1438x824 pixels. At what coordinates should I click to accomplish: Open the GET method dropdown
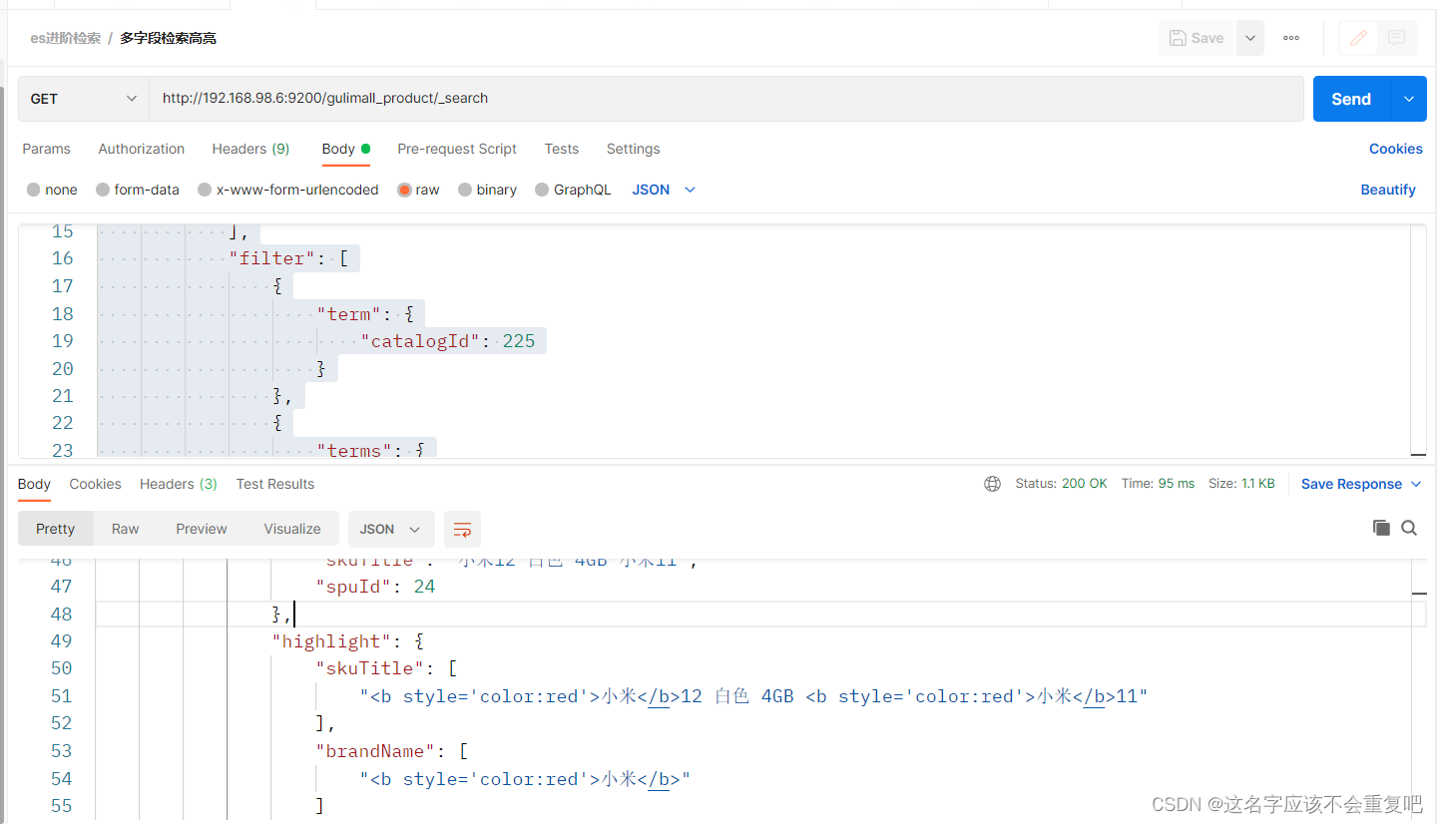coord(84,99)
